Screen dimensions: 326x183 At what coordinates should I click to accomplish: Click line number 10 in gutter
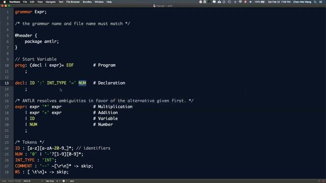7,66
